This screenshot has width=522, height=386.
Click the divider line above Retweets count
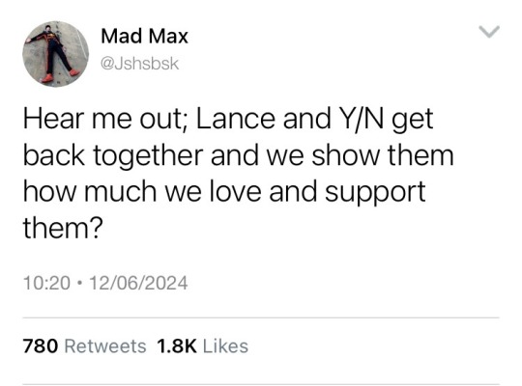(x=261, y=317)
